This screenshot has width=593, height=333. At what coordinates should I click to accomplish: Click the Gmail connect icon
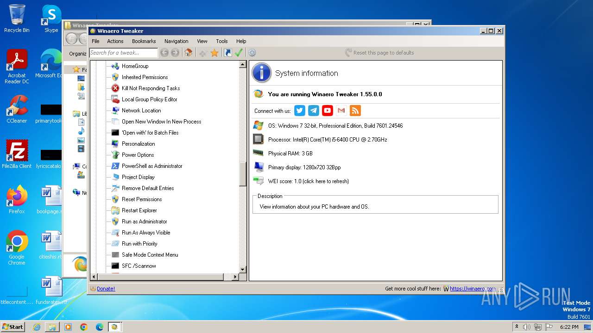(341, 111)
